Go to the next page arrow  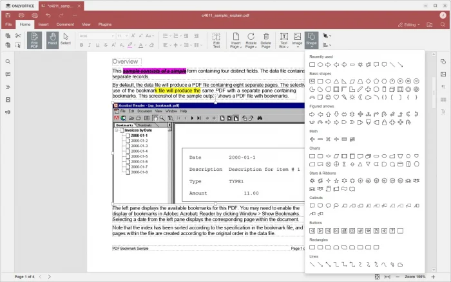pyautogui.click(x=49, y=276)
